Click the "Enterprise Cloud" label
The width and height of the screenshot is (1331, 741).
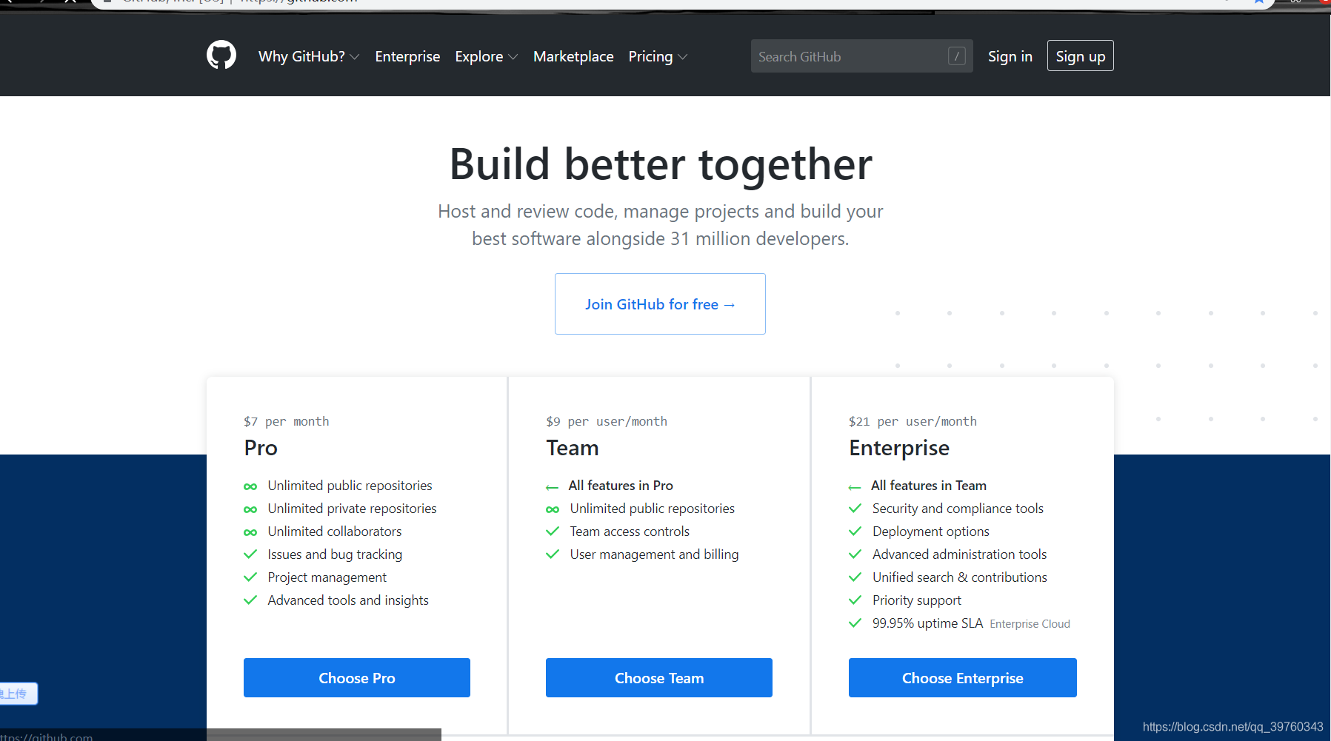(1030, 624)
